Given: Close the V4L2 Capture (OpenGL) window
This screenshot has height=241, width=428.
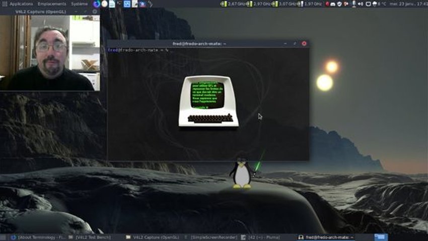Looking at the screenshot, I should (95, 12).
